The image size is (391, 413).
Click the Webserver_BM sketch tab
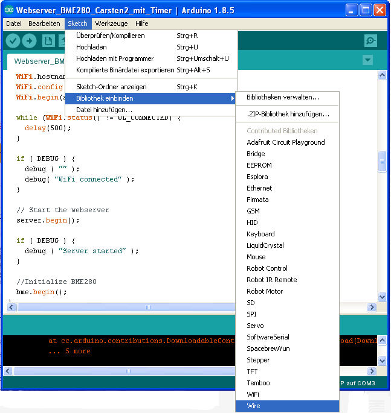point(37,61)
